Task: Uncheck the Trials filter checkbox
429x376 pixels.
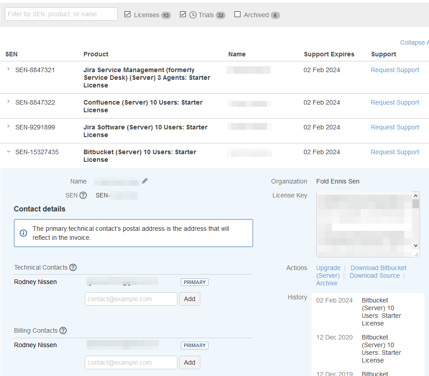Action: pos(183,14)
